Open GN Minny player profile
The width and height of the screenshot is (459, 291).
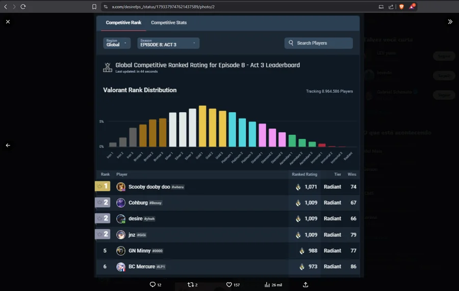pos(139,251)
